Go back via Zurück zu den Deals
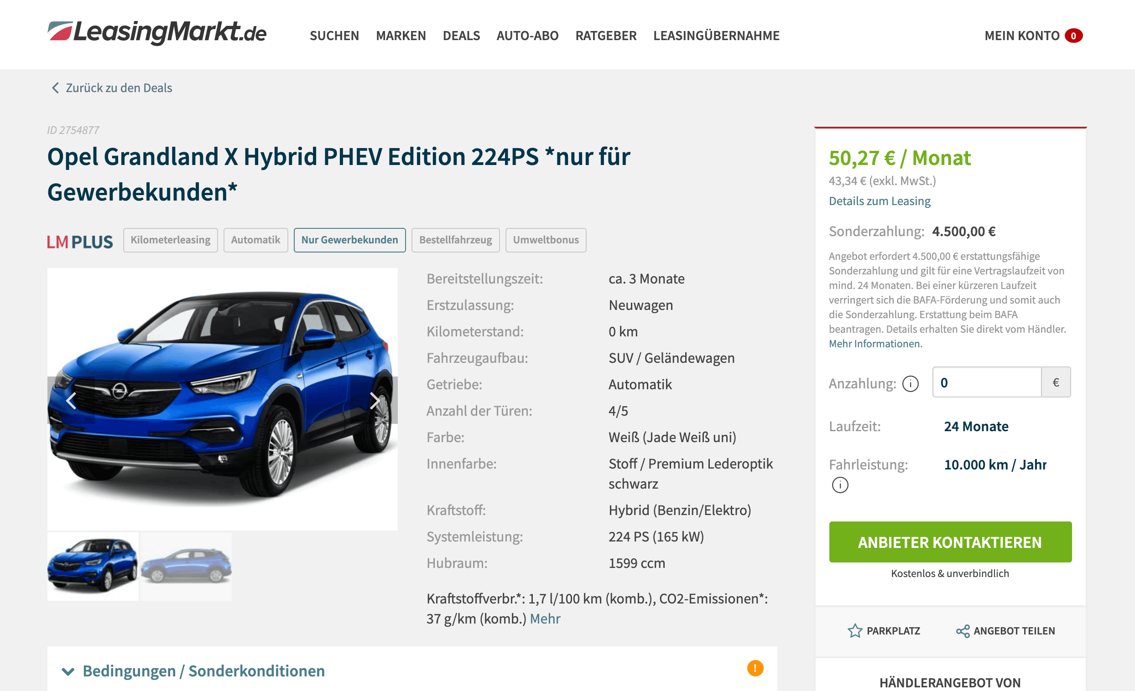Screen dimensions: 1135x691 pos(111,88)
